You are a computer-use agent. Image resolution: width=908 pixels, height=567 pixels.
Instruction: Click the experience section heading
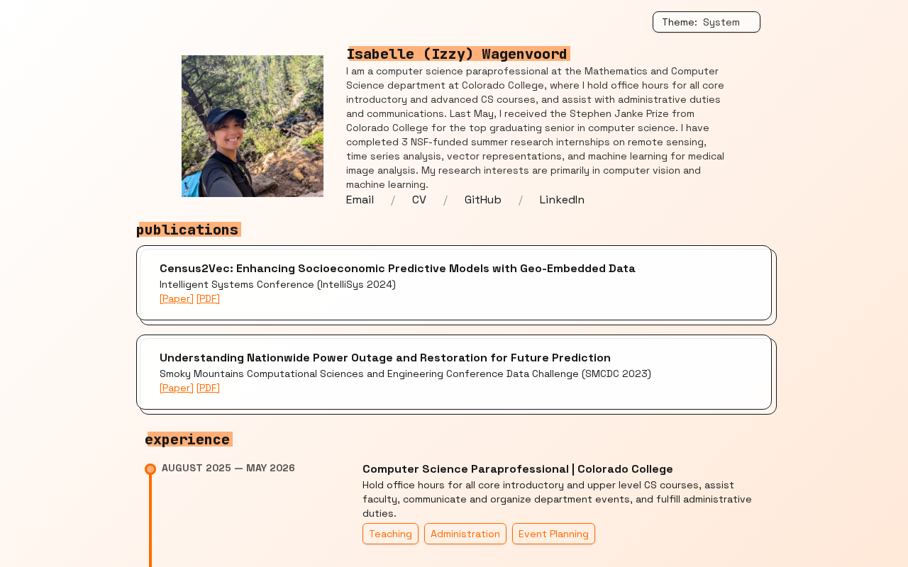click(188, 439)
